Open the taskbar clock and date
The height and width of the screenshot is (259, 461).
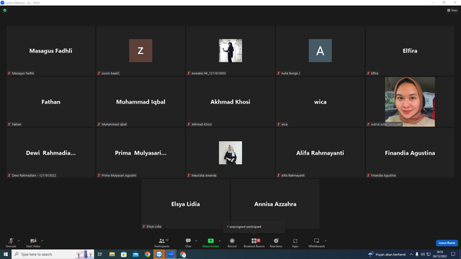coord(440,254)
